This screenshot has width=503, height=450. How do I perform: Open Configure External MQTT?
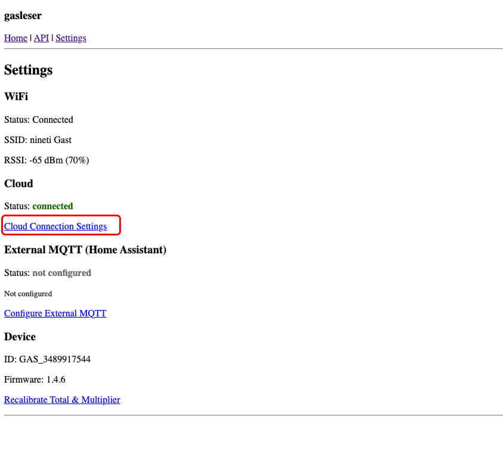pyautogui.click(x=55, y=313)
